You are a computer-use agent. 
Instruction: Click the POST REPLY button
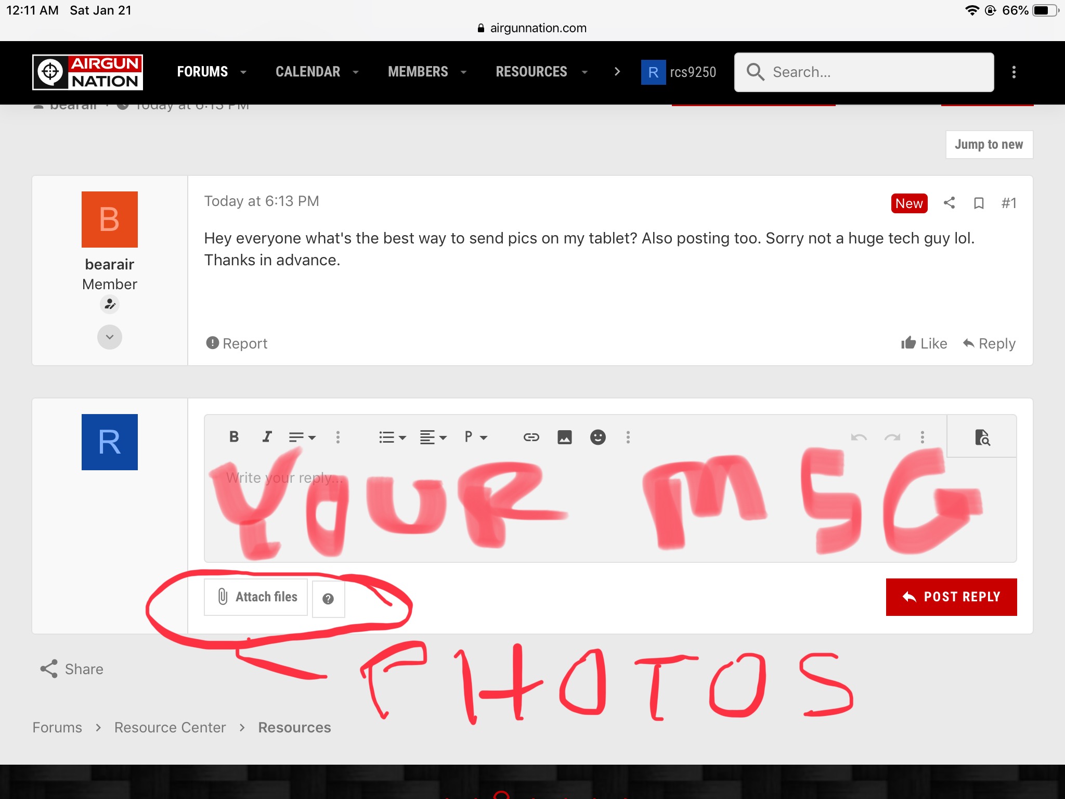[x=951, y=597]
